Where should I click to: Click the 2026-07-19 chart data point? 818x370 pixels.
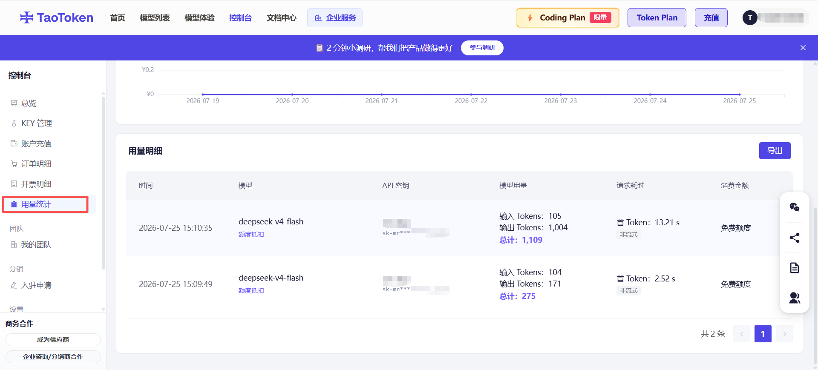click(202, 94)
